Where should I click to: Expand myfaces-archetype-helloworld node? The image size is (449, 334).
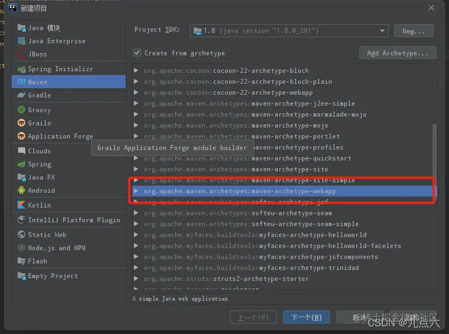(x=136, y=234)
